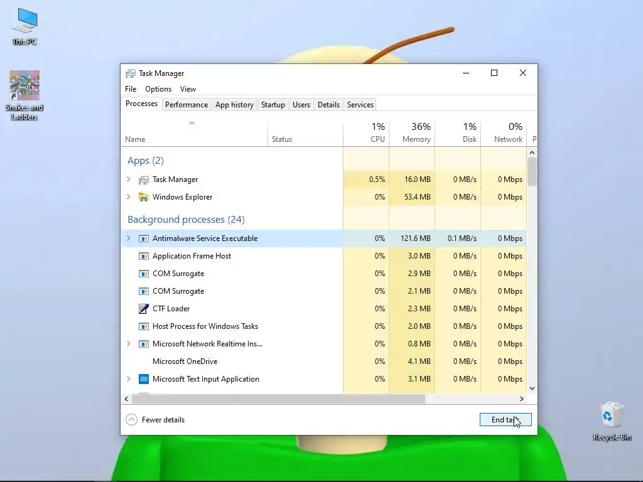Screen dimensions: 643x482
Task: Sort processes by the Name column
Action: (x=195, y=133)
